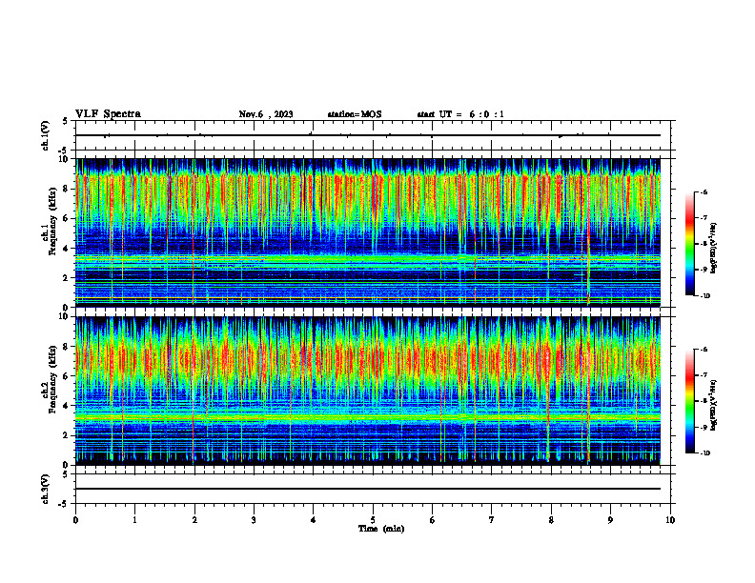The width and height of the screenshot is (755, 583).
Task: Click the ch.2 color bar log(PSD) label
Action: pos(714,404)
